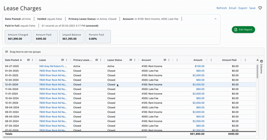267x140 pixels.
Task: Group rows by Date Posted column icon
Action: (x=28, y=60)
